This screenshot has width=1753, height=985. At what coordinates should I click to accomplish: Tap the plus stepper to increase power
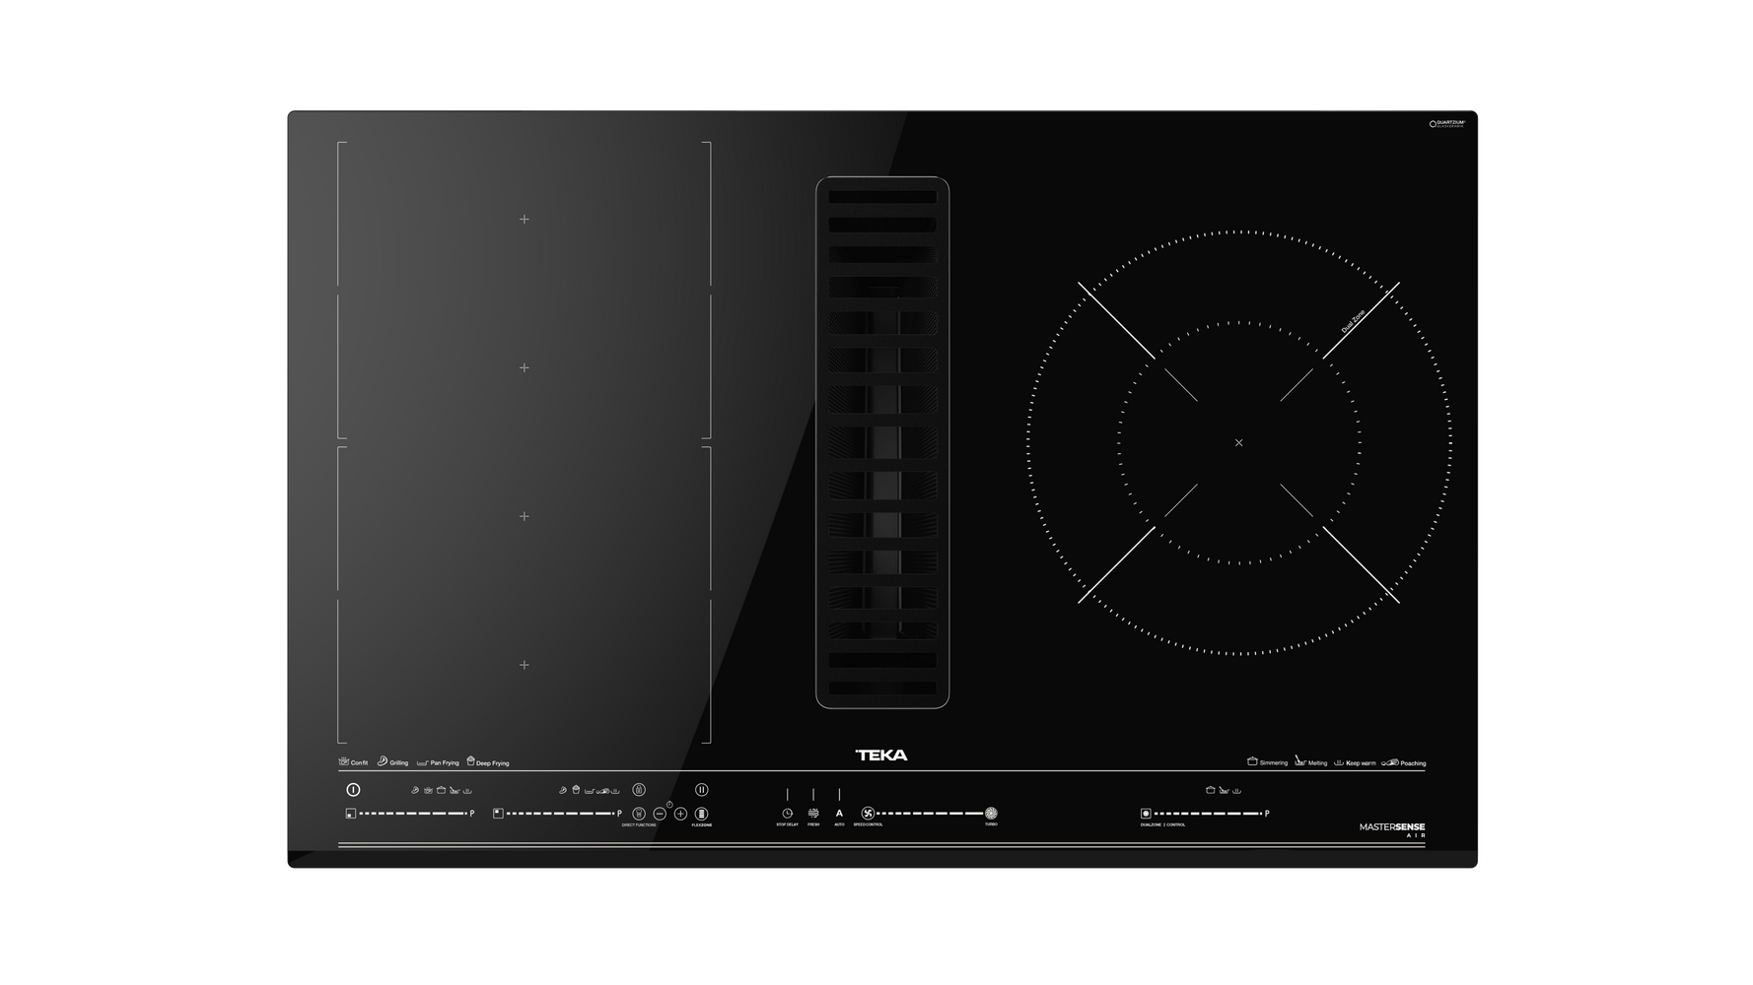[680, 813]
